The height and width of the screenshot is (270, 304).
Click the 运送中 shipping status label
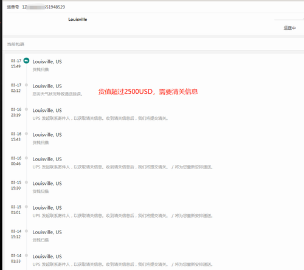(289, 28)
